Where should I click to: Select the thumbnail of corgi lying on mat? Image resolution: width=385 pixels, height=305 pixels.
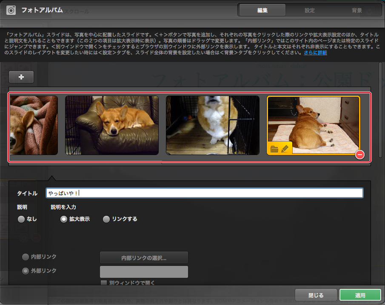point(313,125)
